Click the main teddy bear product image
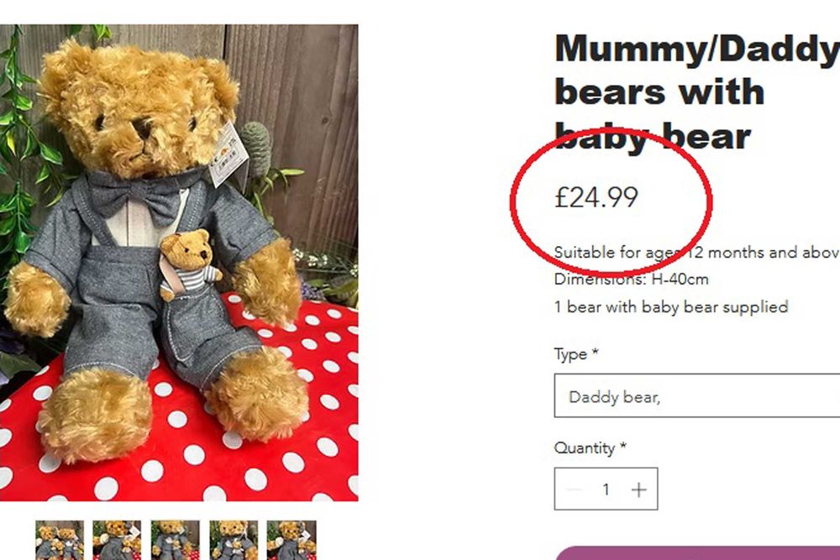840x560 pixels. click(179, 262)
